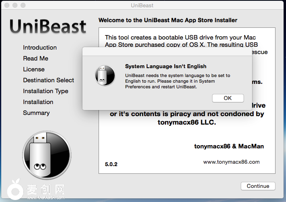Screen dimensions: 286x202
Task: Choose the Destination Select step
Action: tap(48, 80)
